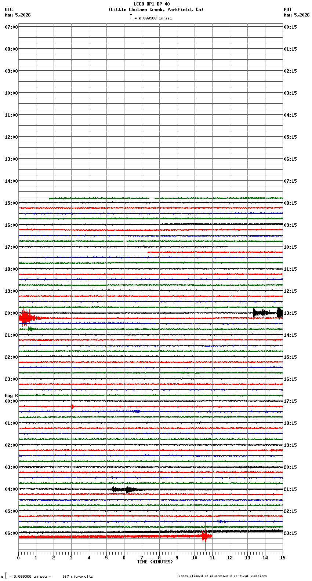Click the TIME (MINUTES) axis title

155,562
